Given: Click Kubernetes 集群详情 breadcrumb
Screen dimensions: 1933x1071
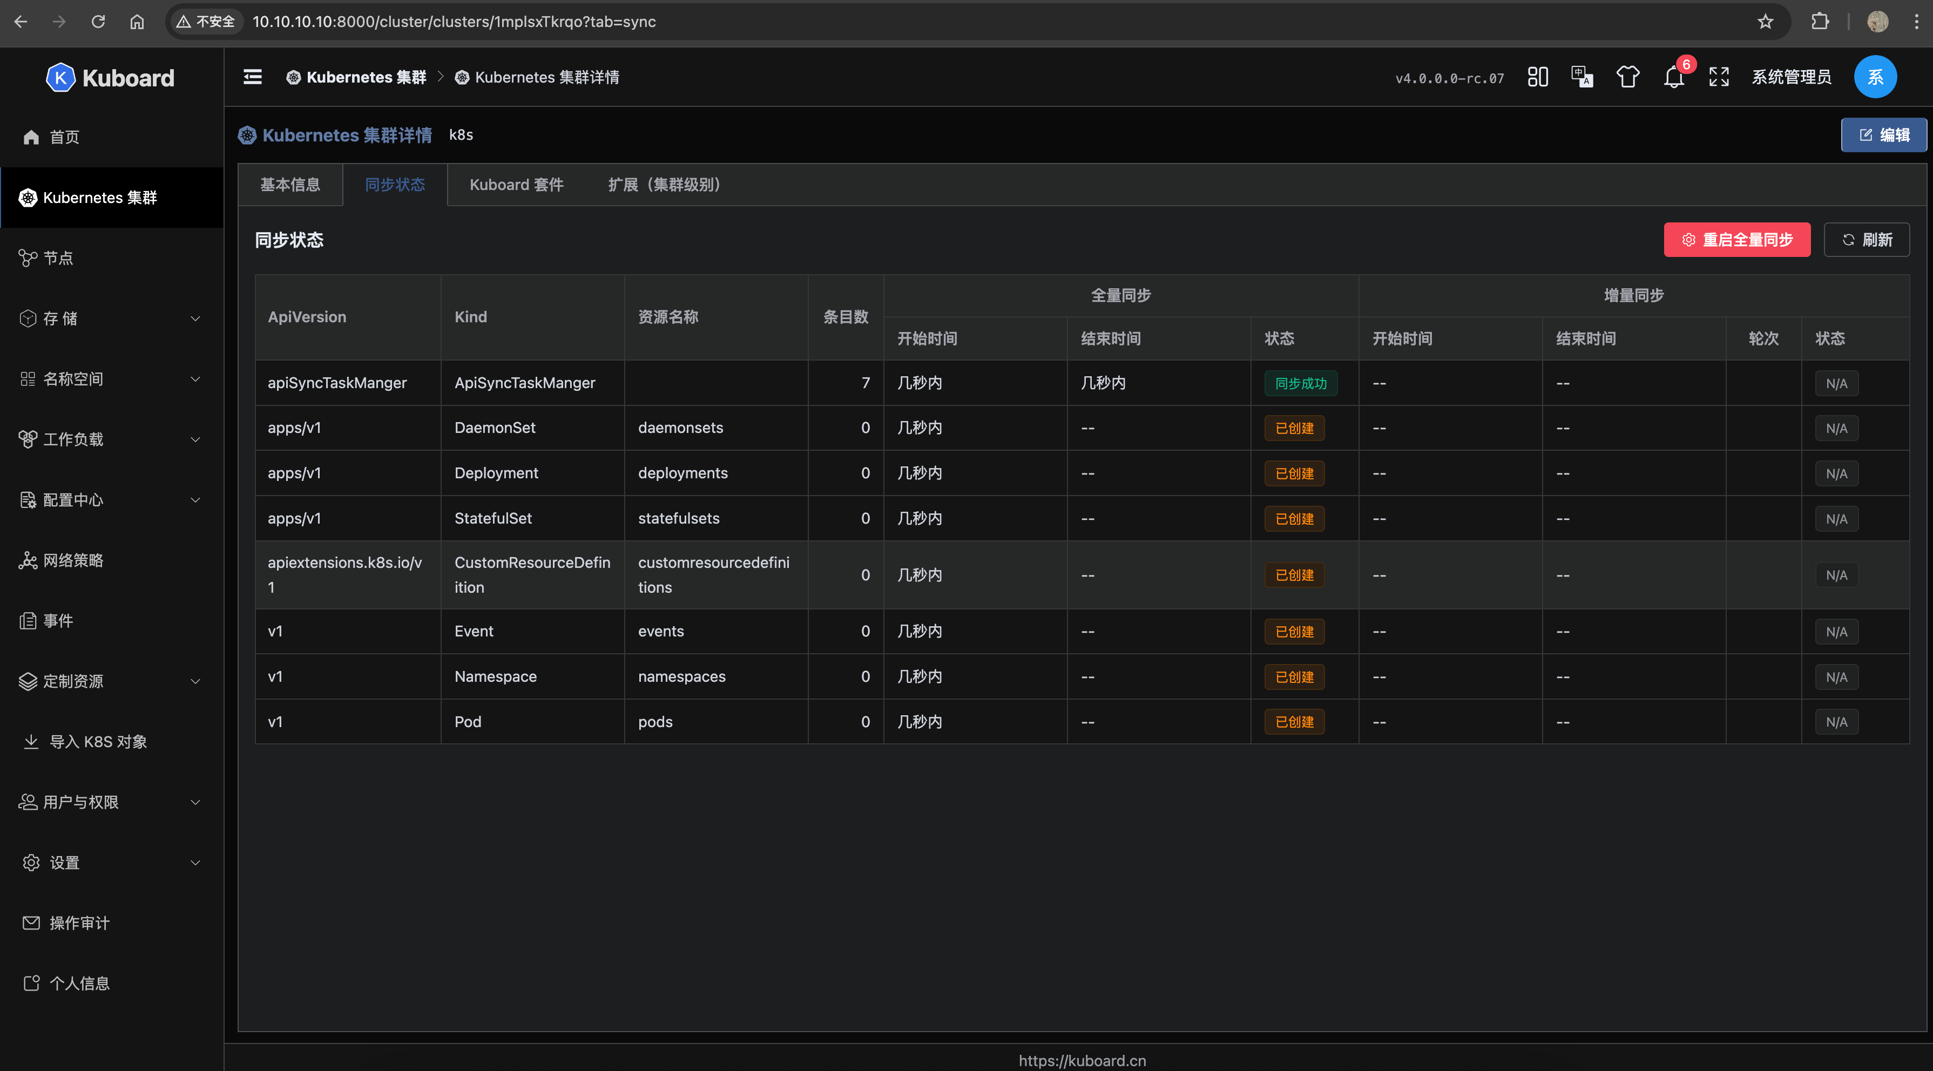Looking at the screenshot, I should pos(537,77).
